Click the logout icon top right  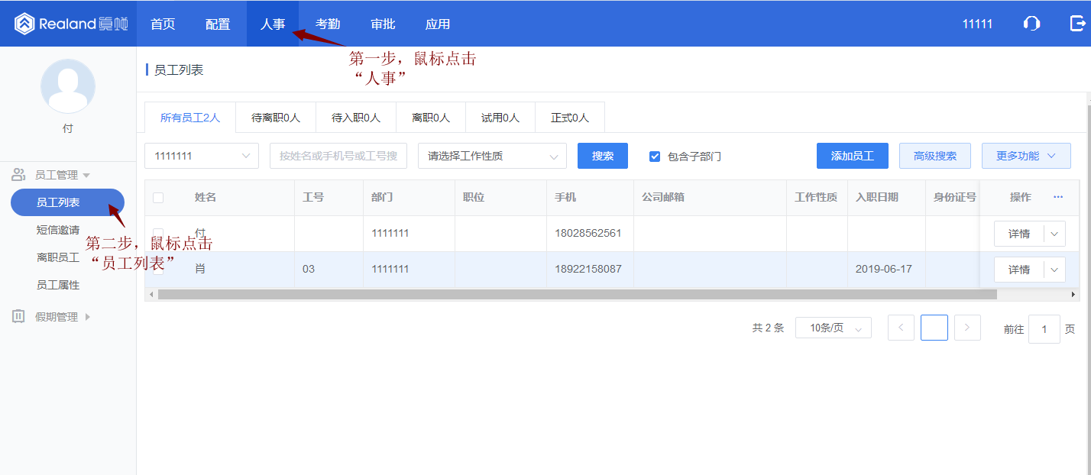pos(1078,24)
